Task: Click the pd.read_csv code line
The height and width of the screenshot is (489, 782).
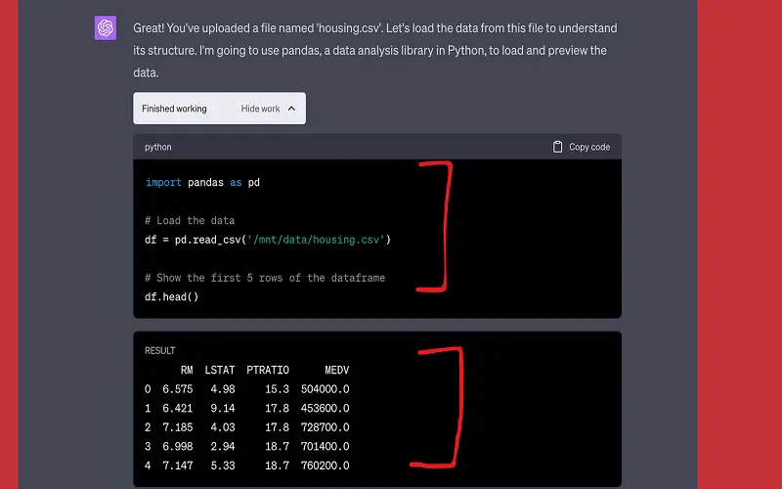Action: [268, 240]
